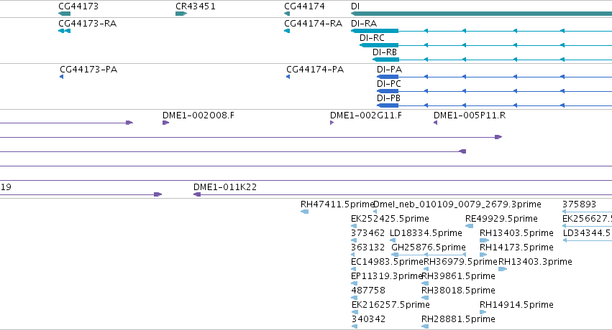This screenshot has height=330, width=612.
Task: Select the CG44173 gene label
Action: tap(78, 6)
